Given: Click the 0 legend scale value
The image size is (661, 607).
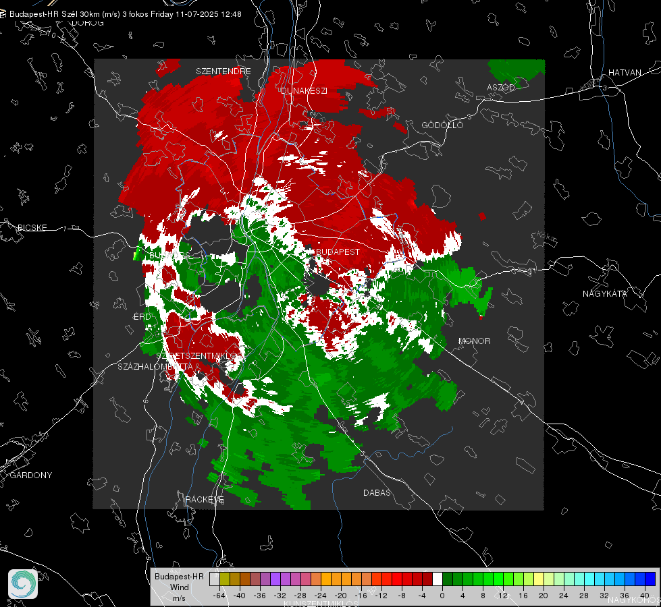Looking at the screenshot, I should pos(442,596).
